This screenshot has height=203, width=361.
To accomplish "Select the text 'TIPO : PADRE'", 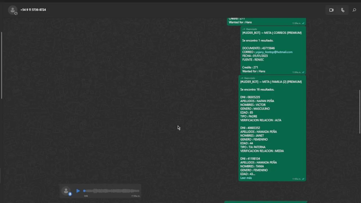I will click(x=249, y=116).
